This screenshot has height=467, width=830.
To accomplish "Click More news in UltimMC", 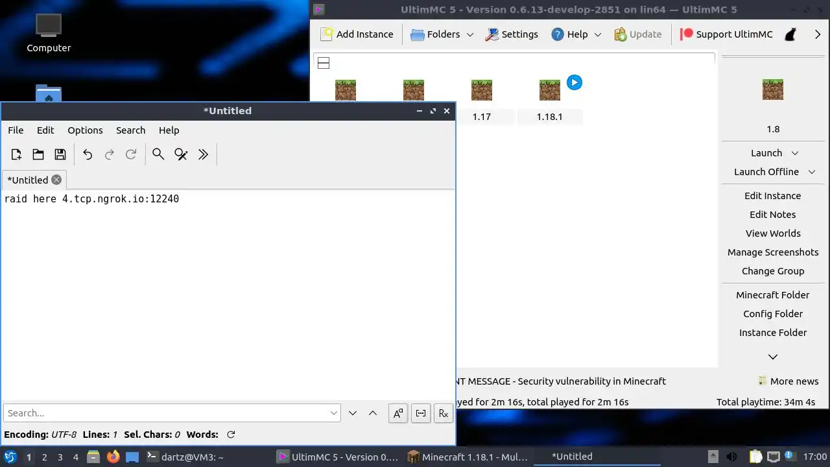I will point(788,381).
